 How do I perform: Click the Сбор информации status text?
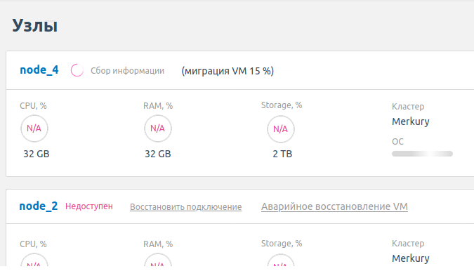tap(127, 71)
